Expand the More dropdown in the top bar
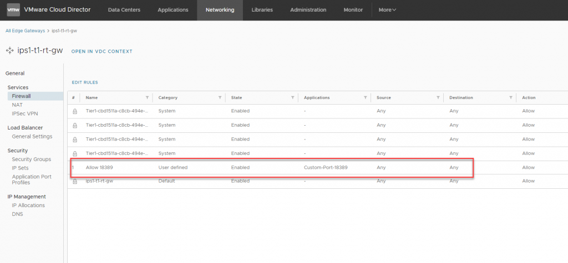 click(387, 10)
